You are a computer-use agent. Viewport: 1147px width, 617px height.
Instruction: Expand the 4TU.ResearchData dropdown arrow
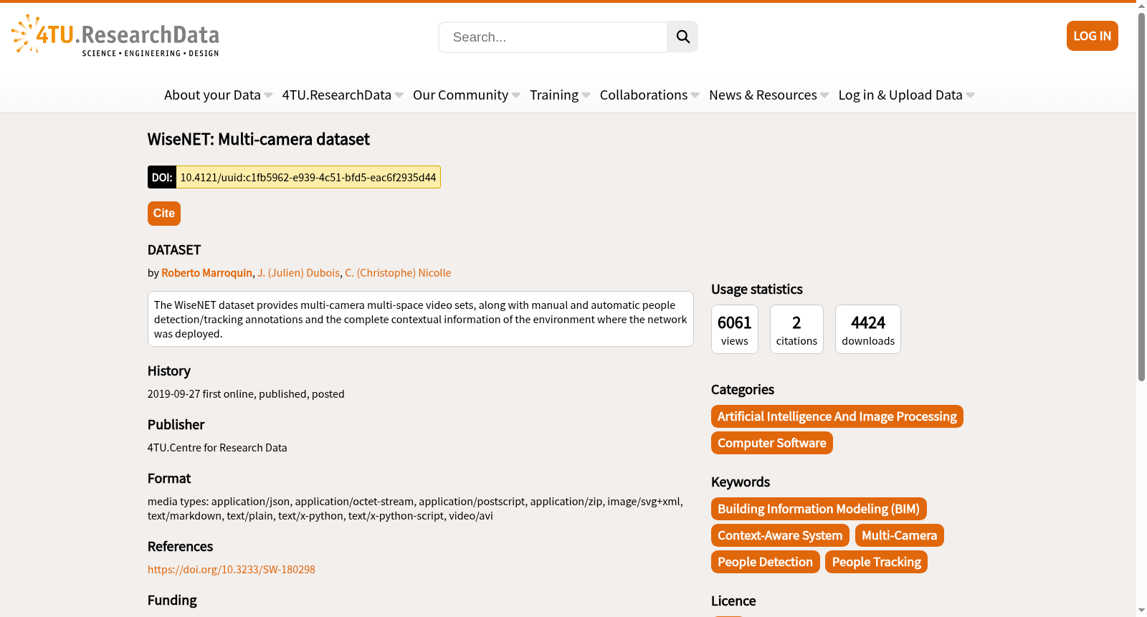[399, 95]
